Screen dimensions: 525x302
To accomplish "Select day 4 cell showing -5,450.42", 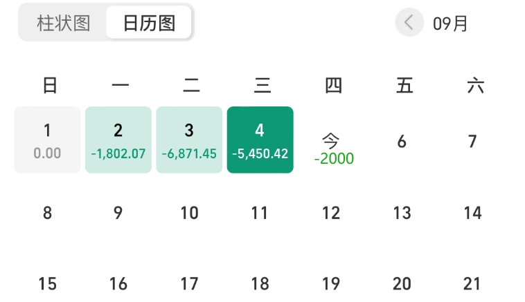I will [x=260, y=140].
